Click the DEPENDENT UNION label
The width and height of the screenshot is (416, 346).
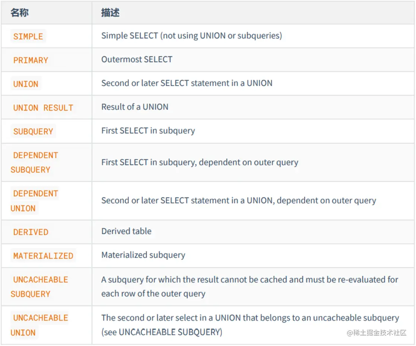tap(35, 201)
